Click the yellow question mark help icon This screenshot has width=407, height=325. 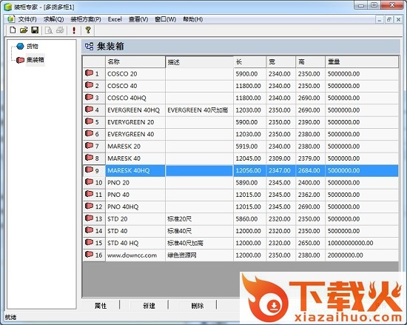click(88, 30)
